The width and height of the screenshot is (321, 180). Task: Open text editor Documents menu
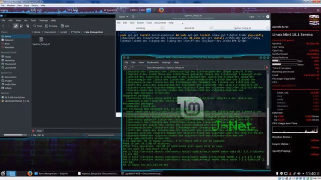(160, 22)
